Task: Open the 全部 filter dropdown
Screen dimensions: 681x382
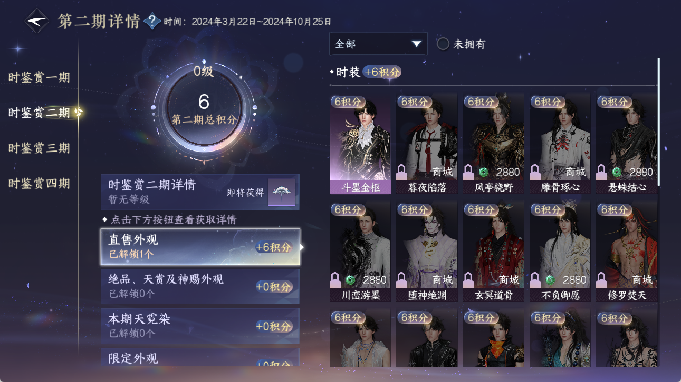Action: point(378,44)
